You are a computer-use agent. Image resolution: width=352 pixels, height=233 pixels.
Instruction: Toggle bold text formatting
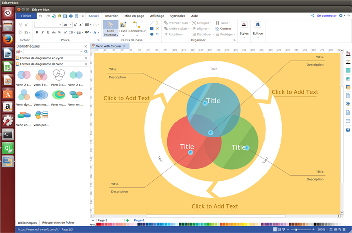(x=37, y=32)
